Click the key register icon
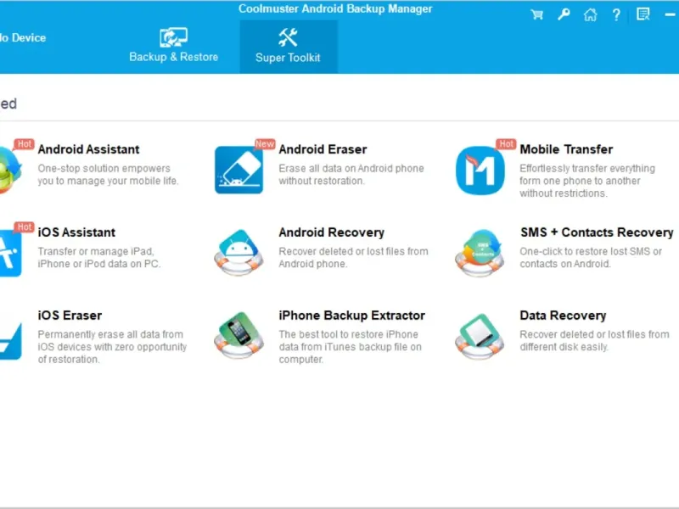 point(564,14)
